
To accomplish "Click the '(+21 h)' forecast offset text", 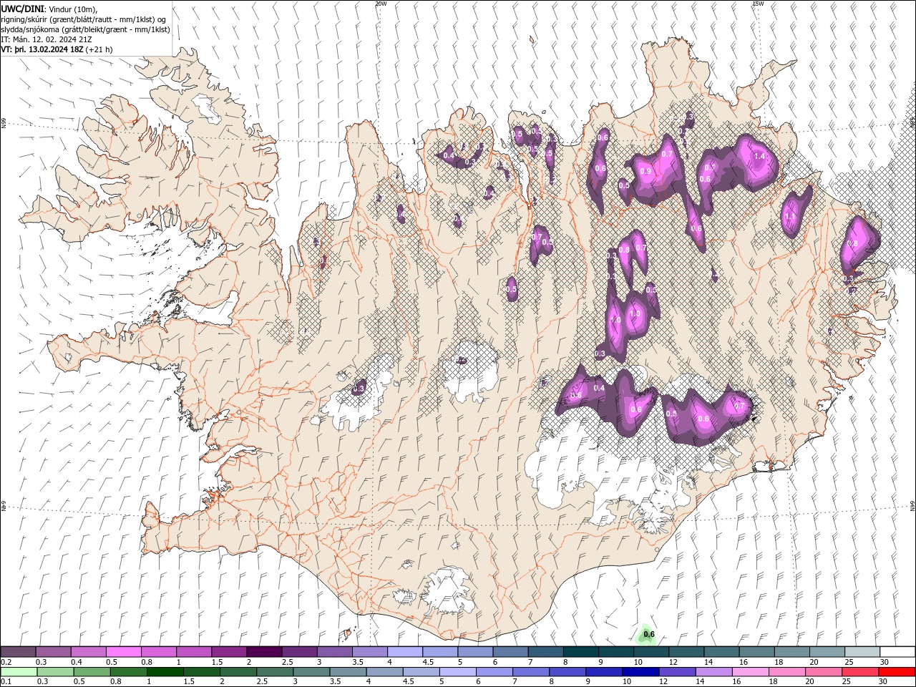I will (x=99, y=50).
